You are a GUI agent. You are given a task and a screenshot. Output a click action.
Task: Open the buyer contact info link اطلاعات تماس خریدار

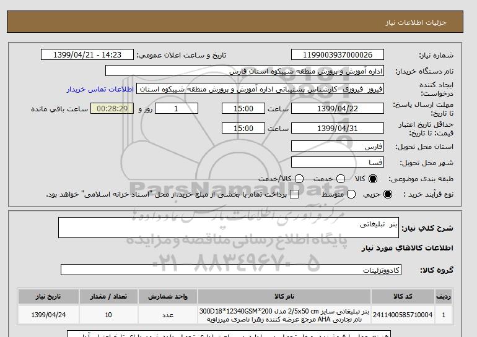coord(100,89)
